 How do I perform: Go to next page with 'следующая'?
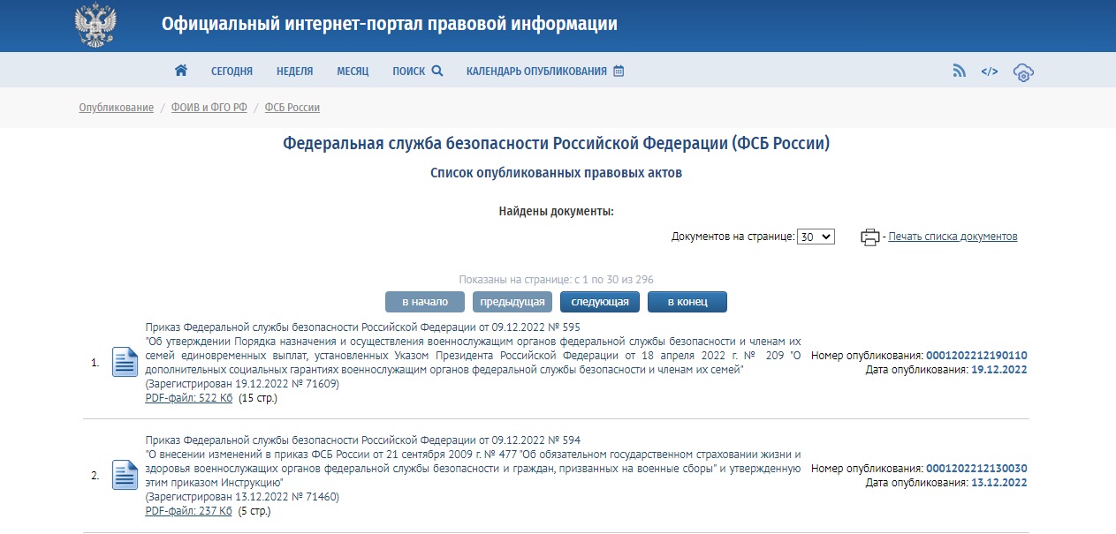coord(600,302)
